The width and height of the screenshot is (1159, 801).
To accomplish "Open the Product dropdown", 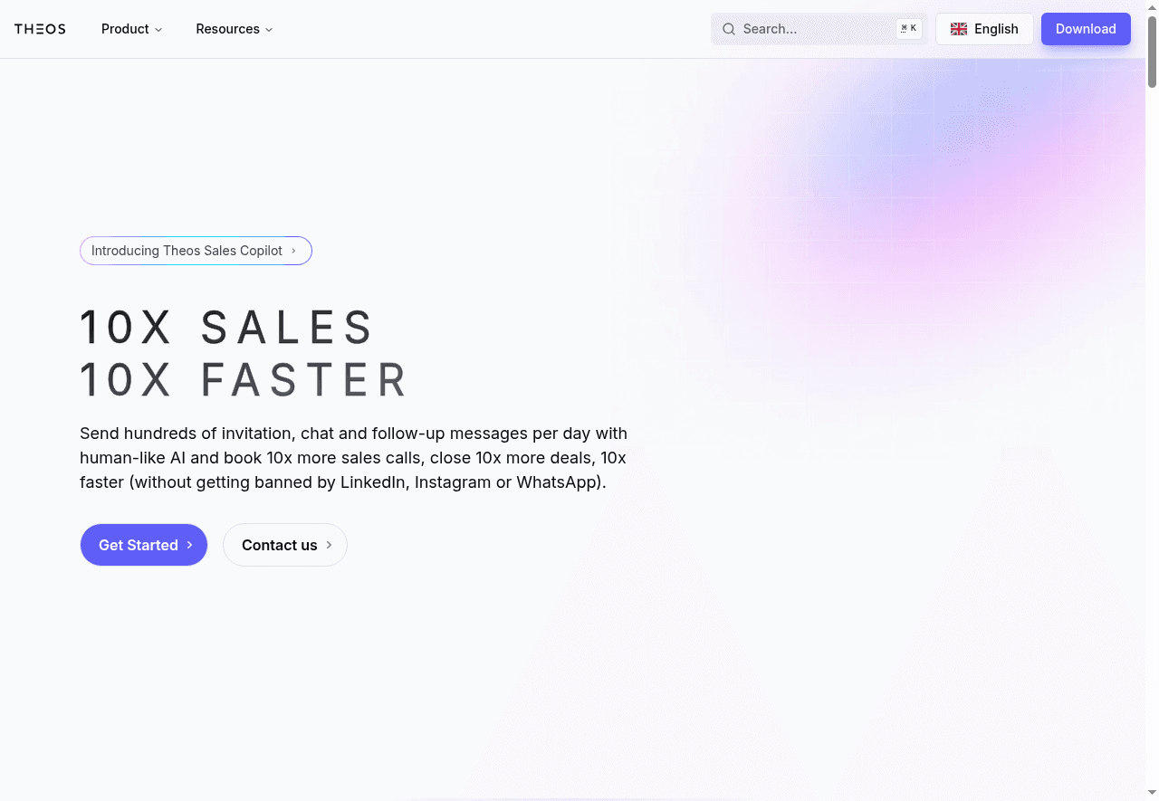I will pos(131,29).
